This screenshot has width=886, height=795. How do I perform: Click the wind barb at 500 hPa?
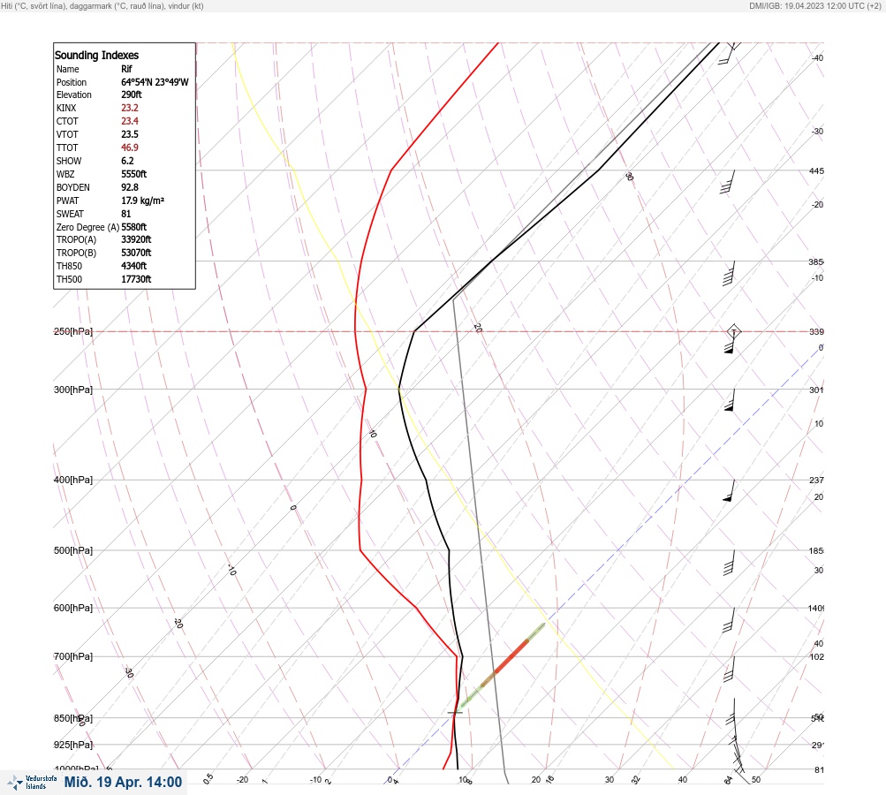pos(729,563)
